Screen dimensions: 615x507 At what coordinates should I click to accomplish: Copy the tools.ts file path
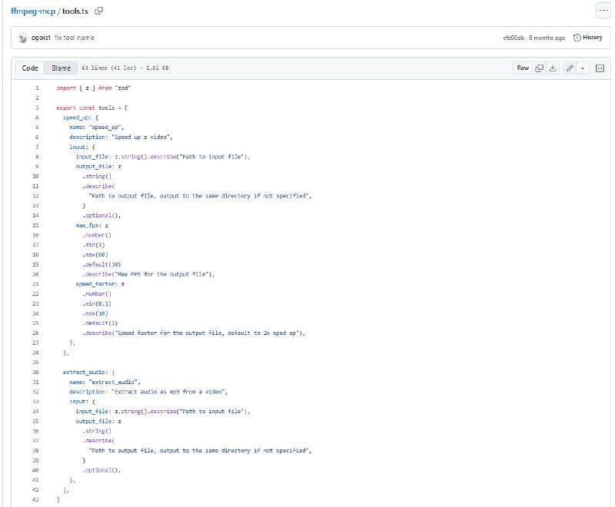pos(98,11)
